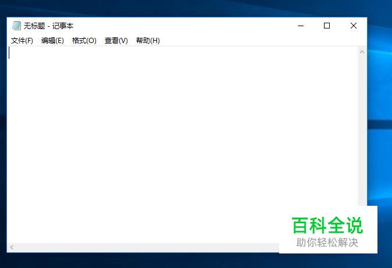Image resolution: width=392 pixels, height=268 pixels.
Task: Click the vertical scrollbar up arrow
Action: point(362,52)
